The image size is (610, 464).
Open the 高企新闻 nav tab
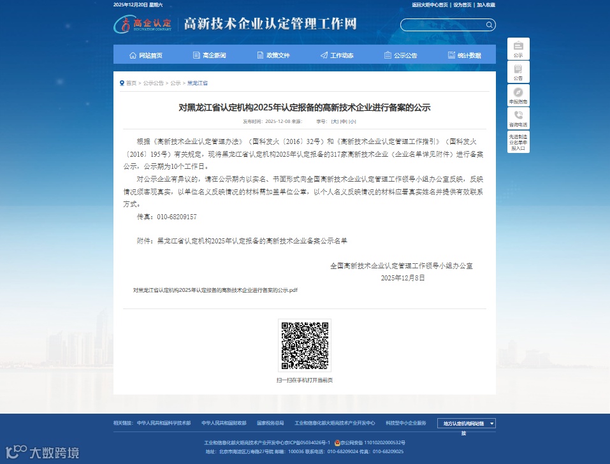click(209, 55)
